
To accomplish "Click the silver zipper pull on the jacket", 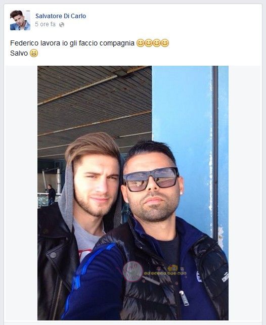I will pos(184,298).
